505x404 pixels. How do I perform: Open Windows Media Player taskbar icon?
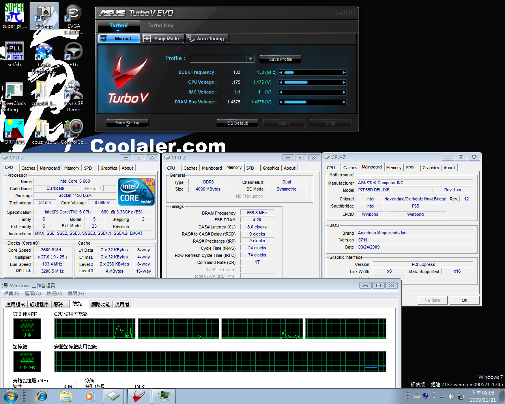90,396
